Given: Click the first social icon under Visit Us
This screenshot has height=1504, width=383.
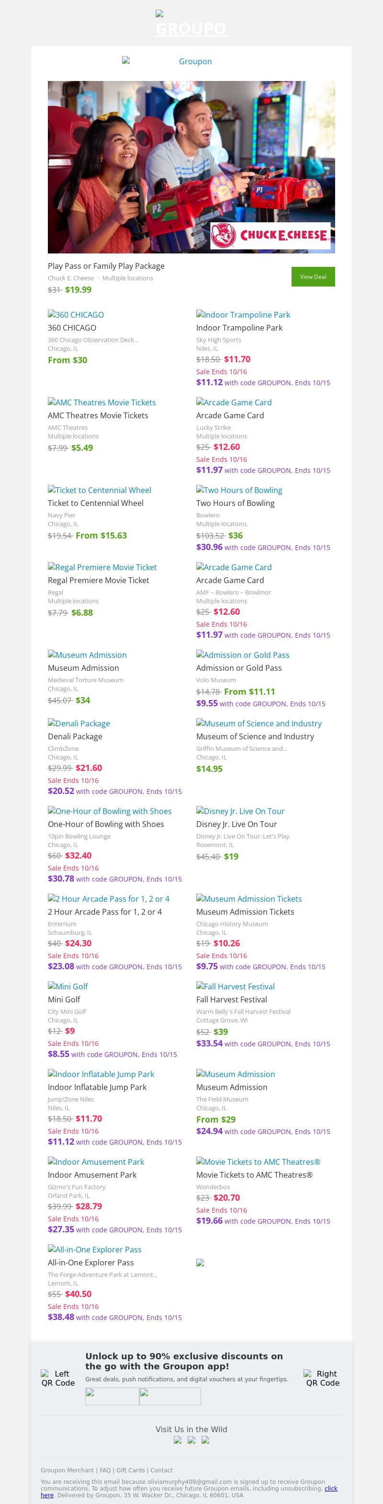Looking at the screenshot, I should (x=178, y=1440).
